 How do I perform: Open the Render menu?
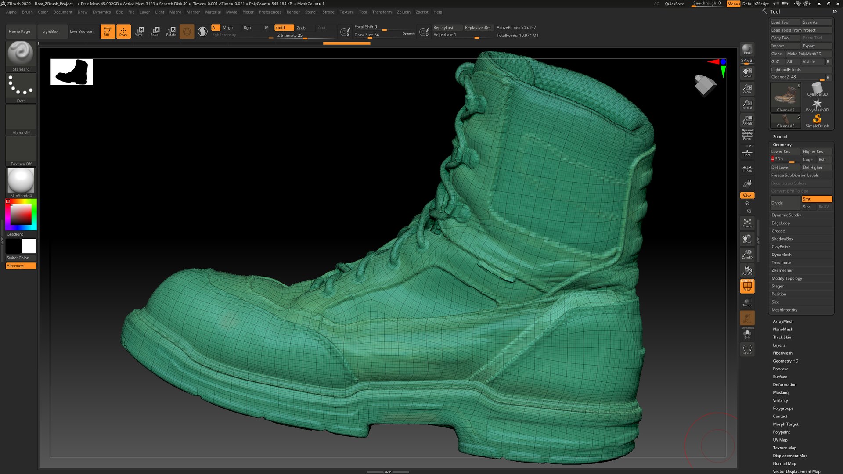click(293, 12)
